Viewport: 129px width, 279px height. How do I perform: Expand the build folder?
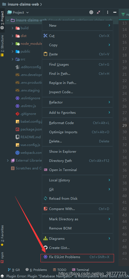coord(12,28)
